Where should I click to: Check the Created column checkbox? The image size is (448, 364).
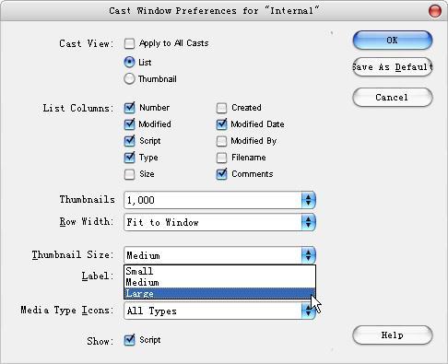221,108
